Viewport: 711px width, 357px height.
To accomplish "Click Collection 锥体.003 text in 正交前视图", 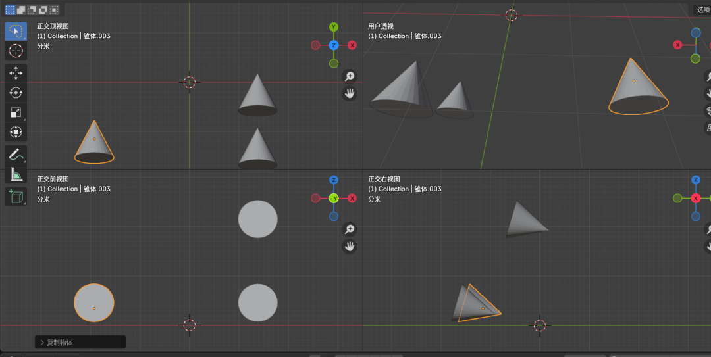I will coord(74,189).
